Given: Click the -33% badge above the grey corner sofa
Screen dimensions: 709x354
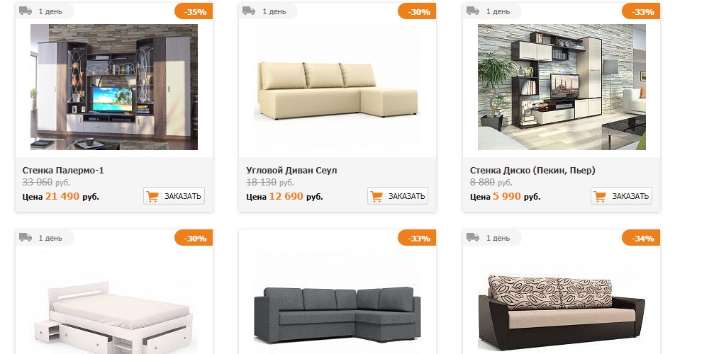Looking at the screenshot, I should pyautogui.click(x=417, y=238).
